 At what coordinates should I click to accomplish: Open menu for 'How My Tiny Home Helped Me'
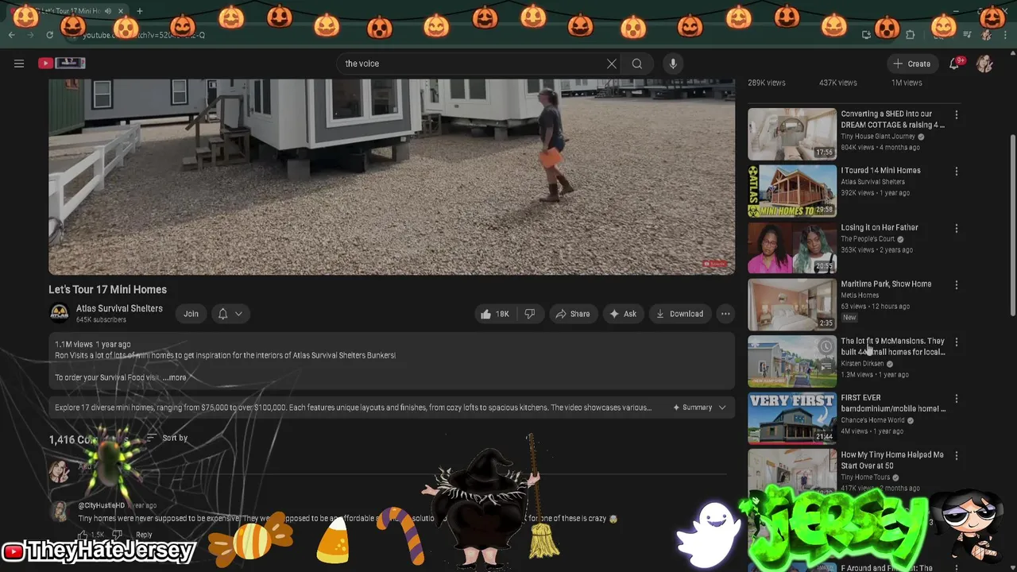point(957,456)
